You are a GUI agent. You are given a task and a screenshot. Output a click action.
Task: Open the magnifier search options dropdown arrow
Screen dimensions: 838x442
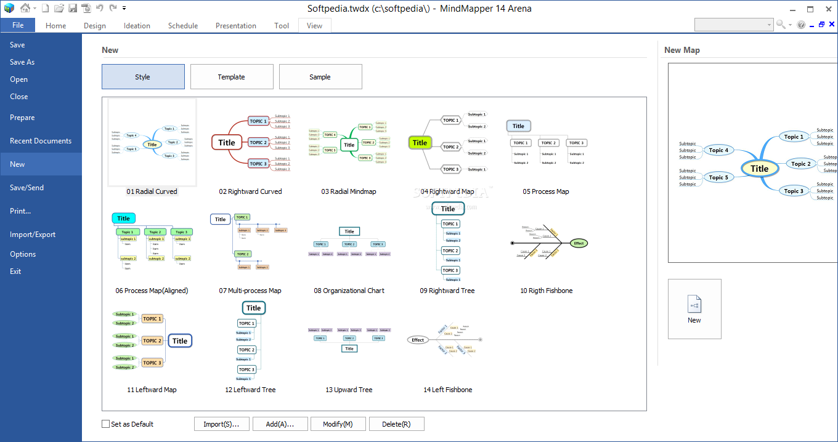click(x=790, y=25)
